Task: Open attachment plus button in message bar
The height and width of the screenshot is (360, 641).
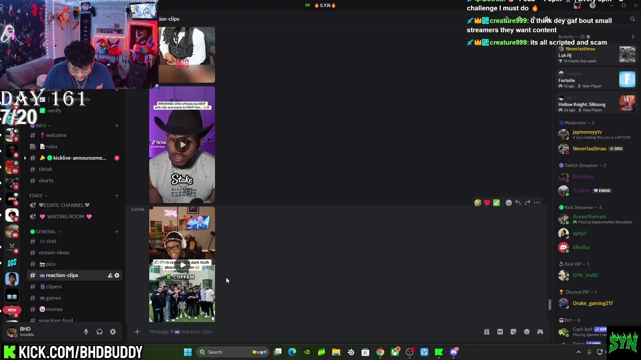Action: (137, 331)
